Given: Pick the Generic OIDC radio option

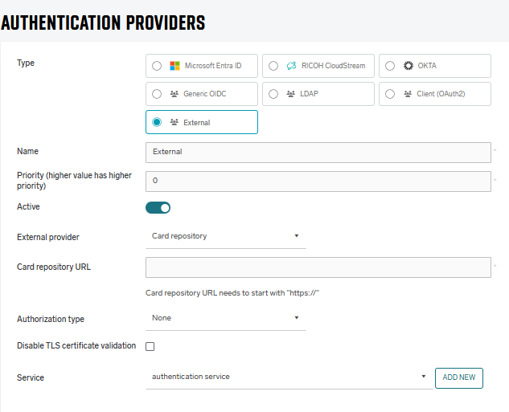Looking at the screenshot, I should tap(157, 94).
